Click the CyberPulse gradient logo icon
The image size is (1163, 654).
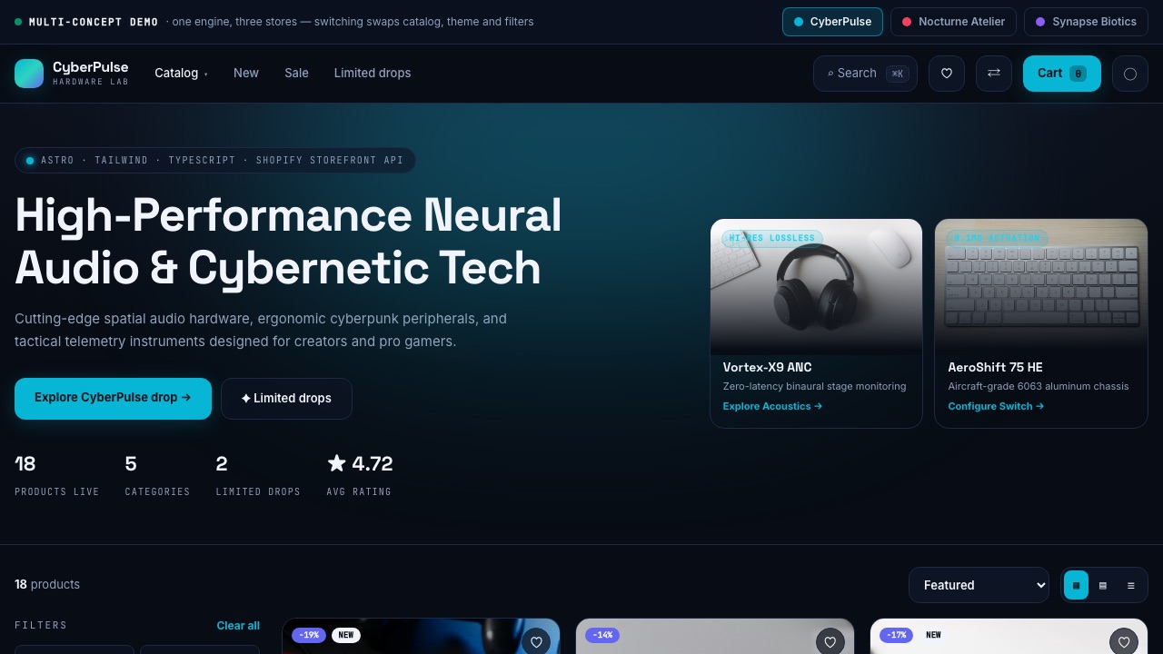[x=29, y=74]
